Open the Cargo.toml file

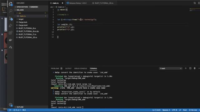click(23, 25)
